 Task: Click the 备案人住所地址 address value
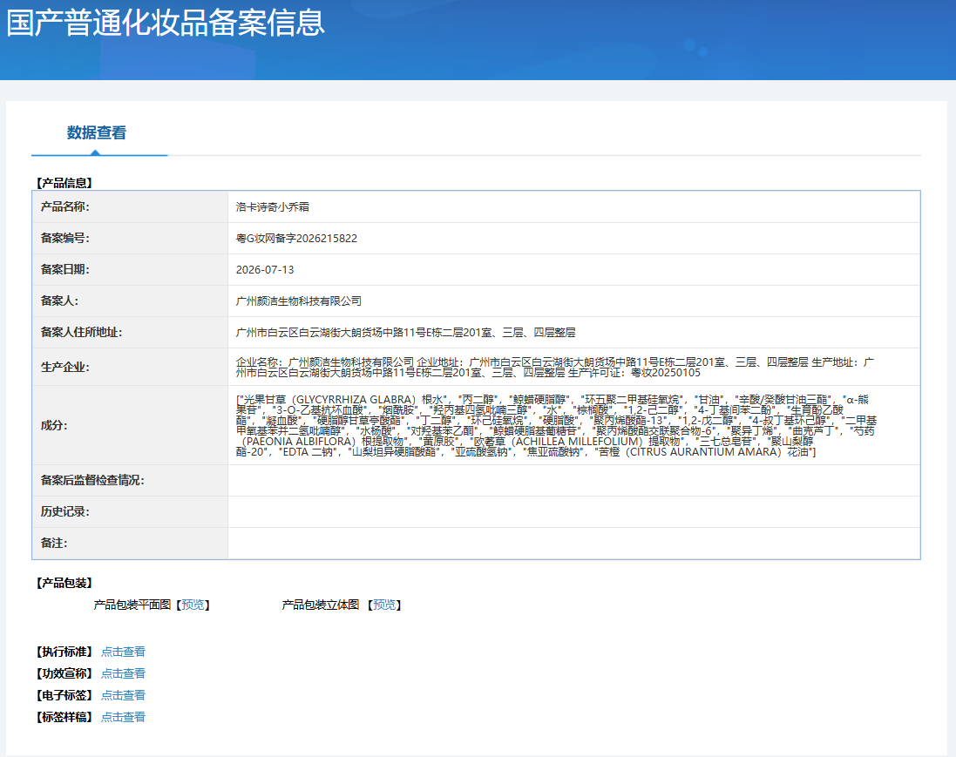point(405,332)
